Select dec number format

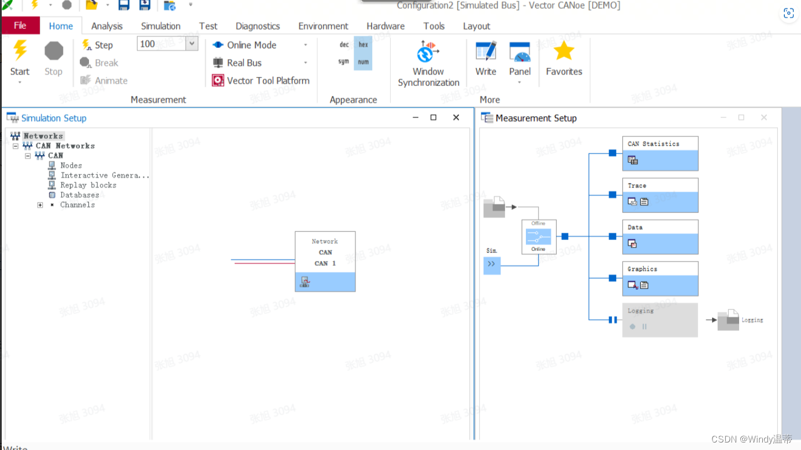click(344, 45)
